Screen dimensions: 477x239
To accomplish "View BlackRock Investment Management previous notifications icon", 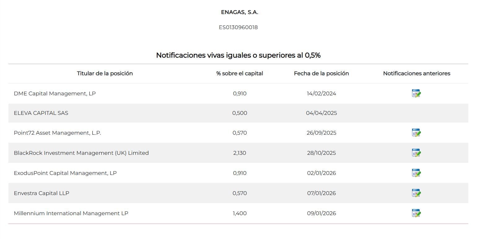I will coord(416,153).
